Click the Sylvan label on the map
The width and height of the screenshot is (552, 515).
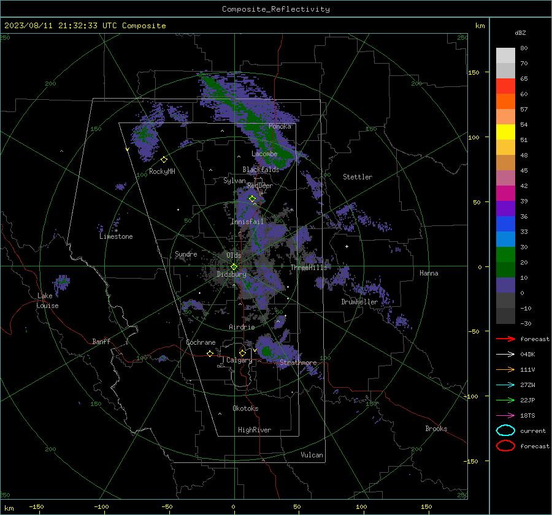pos(234,181)
